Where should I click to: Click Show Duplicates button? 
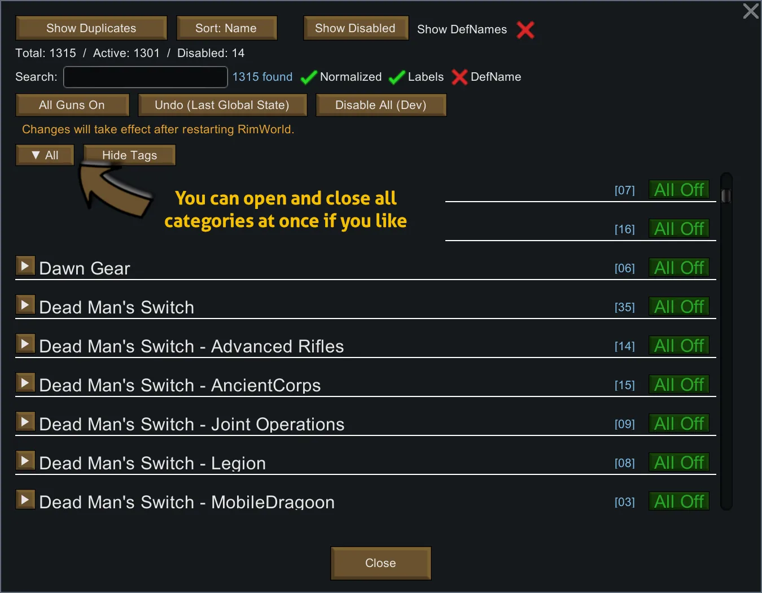91,28
